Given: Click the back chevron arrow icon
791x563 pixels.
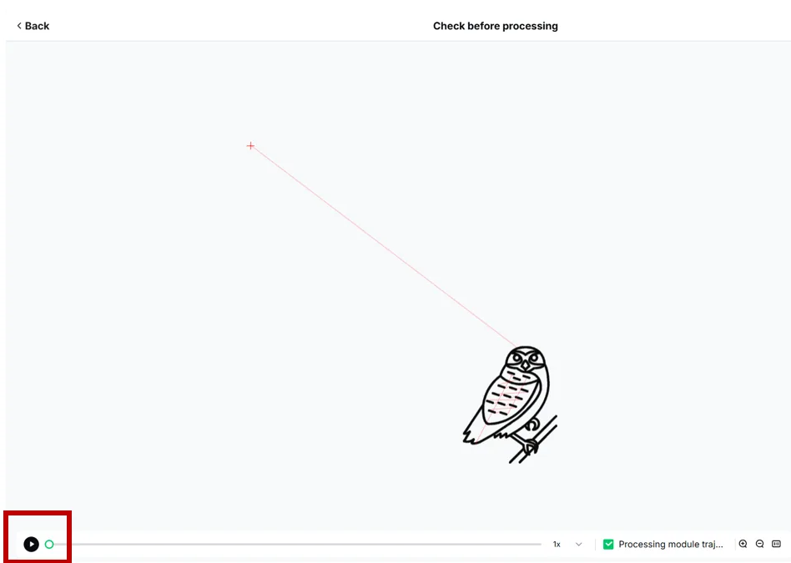Looking at the screenshot, I should point(19,26).
